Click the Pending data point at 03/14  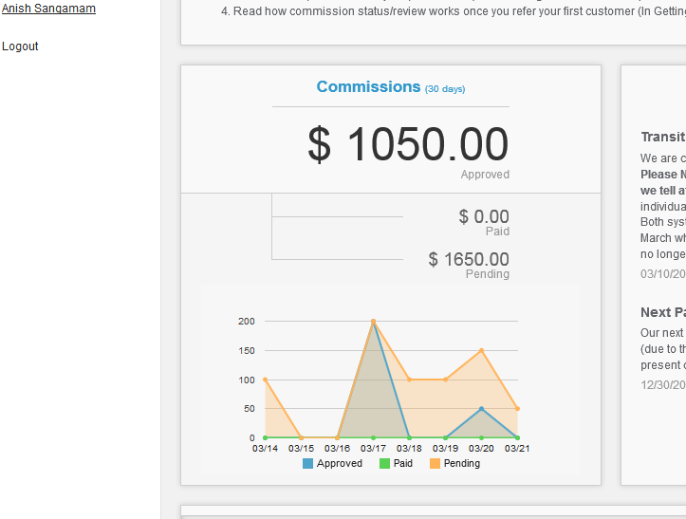pos(265,380)
